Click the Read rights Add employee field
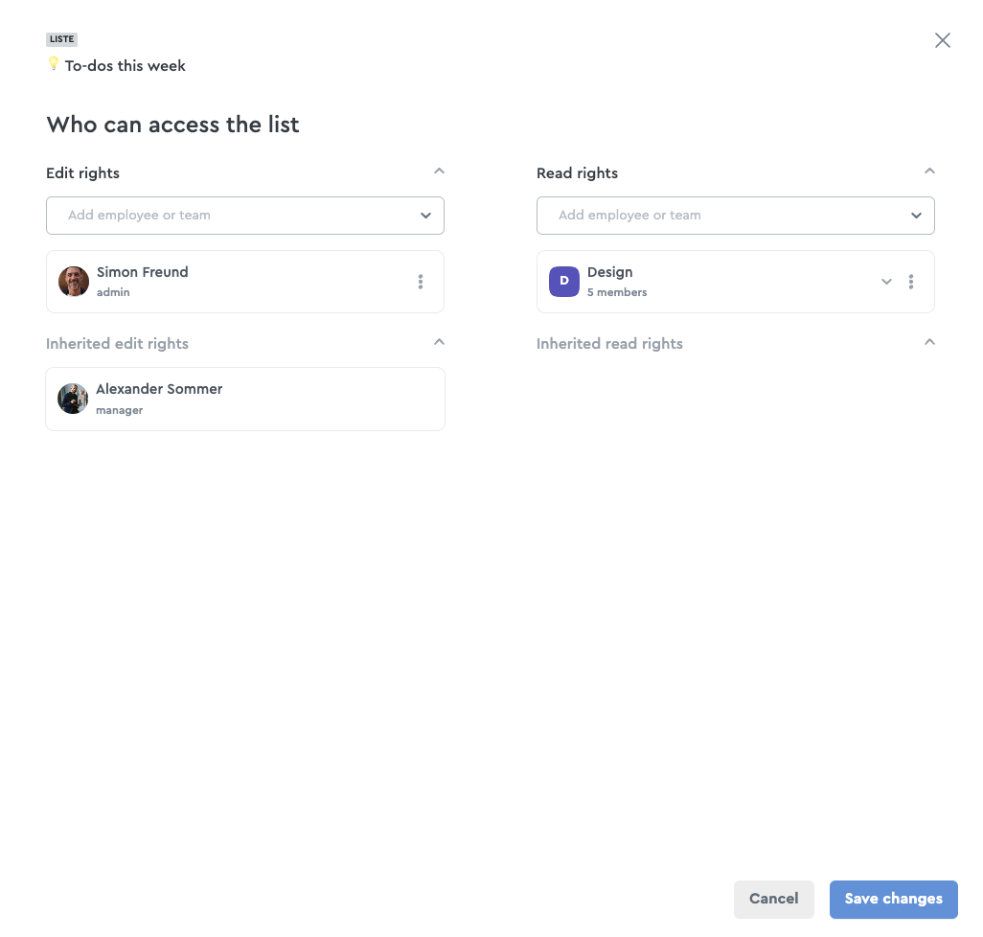Viewport: 983px width, 937px height. click(x=736, y=216)
